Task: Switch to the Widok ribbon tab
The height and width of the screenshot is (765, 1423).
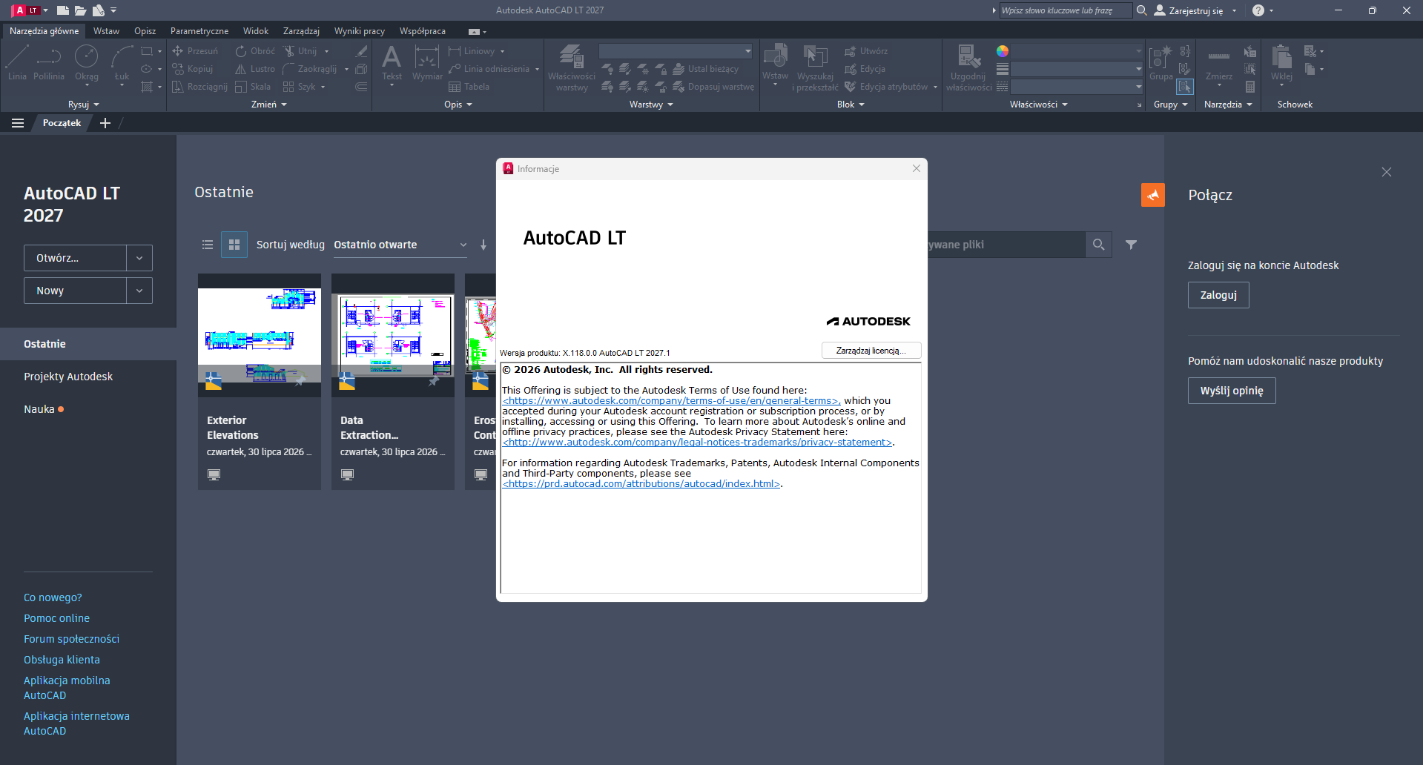Action: [x=256, y=31]
